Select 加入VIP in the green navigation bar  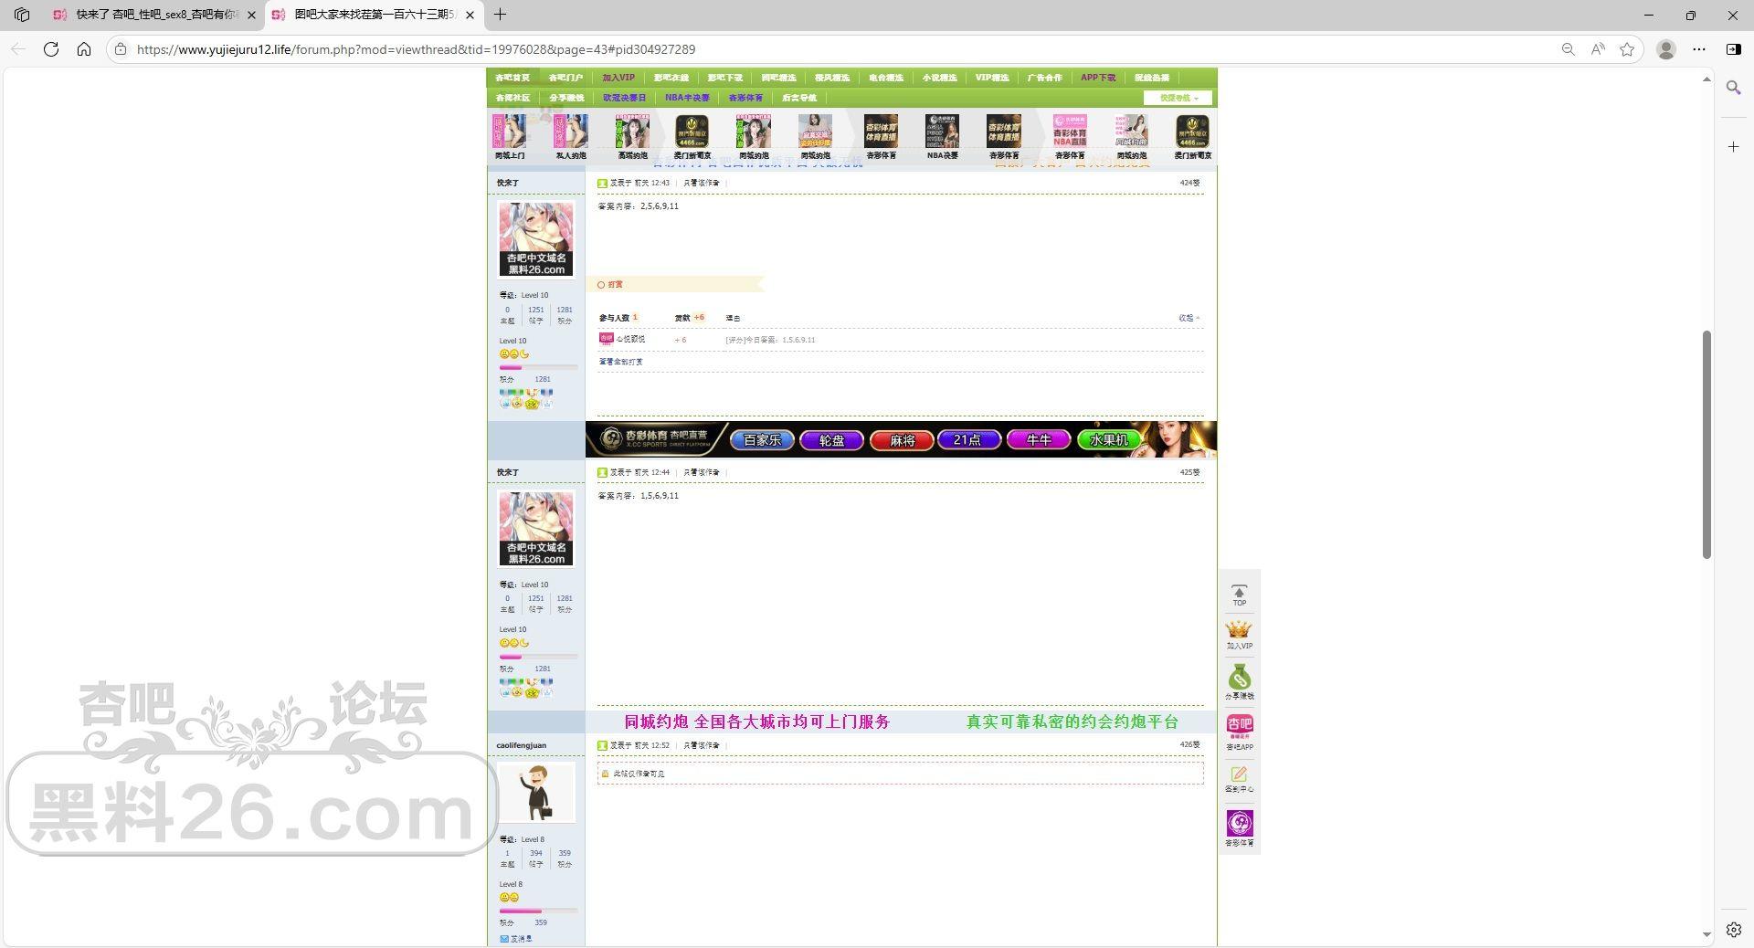pos(618,78)
